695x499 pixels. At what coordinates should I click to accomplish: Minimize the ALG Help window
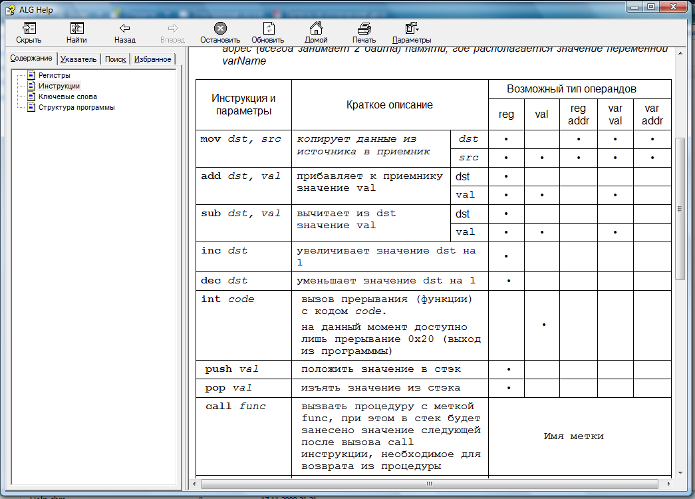(634, 7)
